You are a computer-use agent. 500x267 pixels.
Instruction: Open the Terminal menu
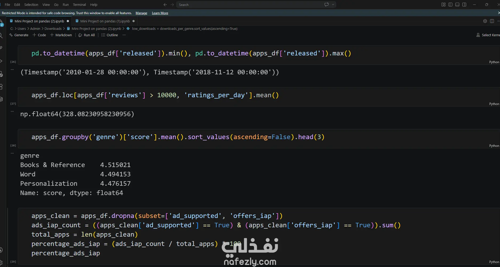79,5
